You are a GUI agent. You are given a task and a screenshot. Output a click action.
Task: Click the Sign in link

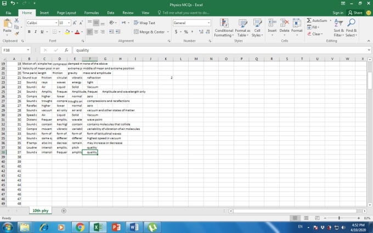(338, 13)
